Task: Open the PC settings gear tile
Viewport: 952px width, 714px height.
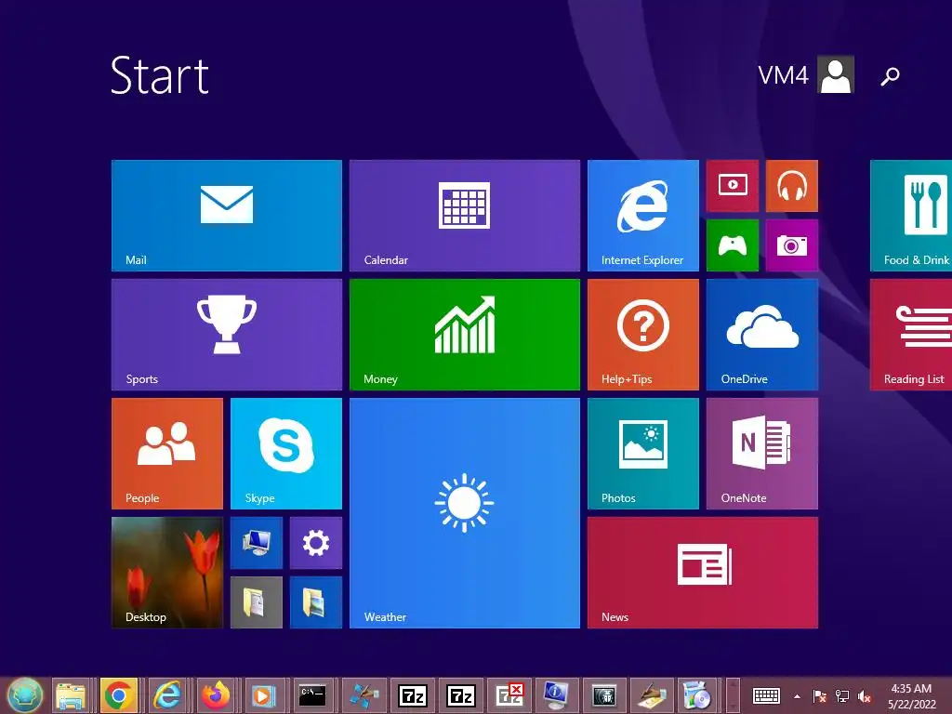Action: [316, 543]
